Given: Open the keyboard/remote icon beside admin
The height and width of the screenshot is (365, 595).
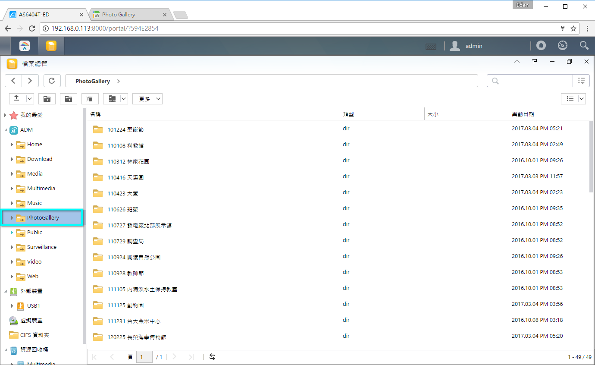Looking at the screenshot, I should coord(431,46).
